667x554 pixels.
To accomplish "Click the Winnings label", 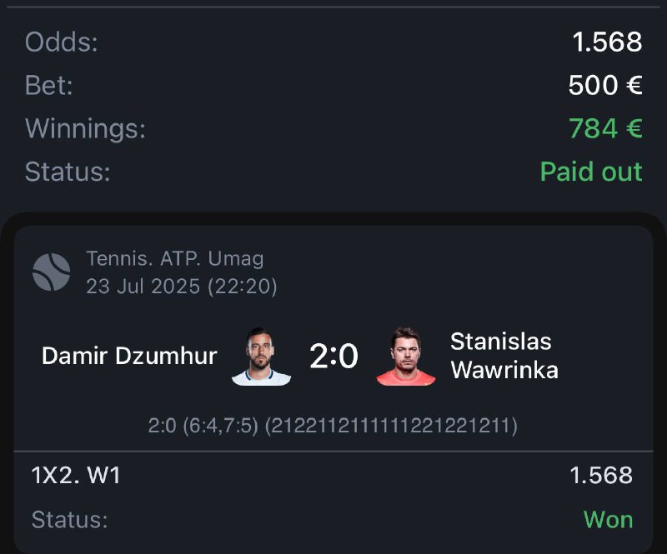I will tap(85, 128).
